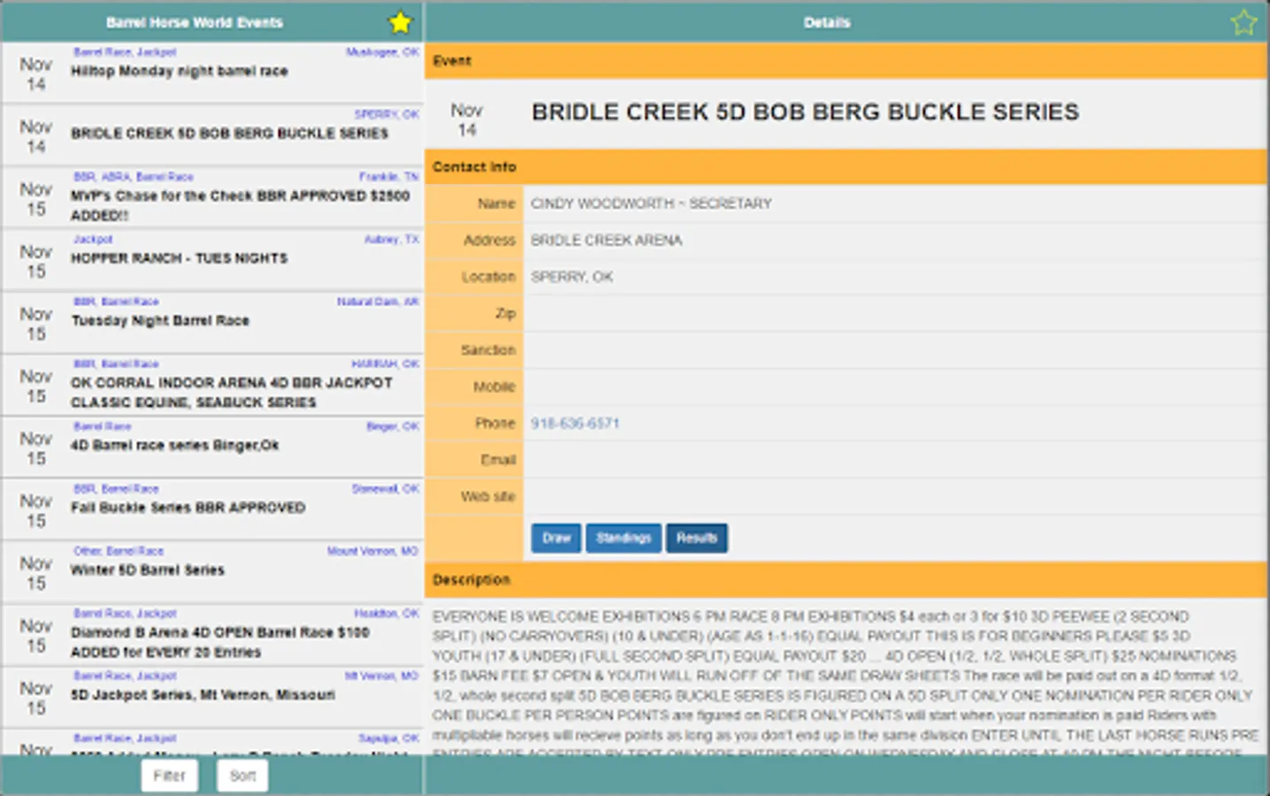Image resolution: width=1270 pixels, height=796 pixels.
Task: Open the Filter options
Action: (169, 776)
